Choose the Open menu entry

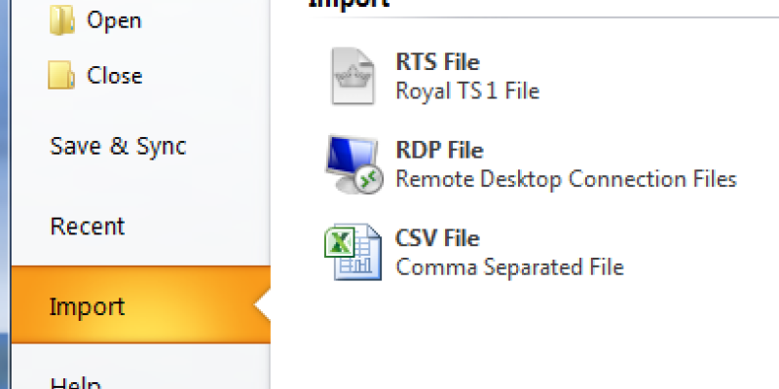(x=114, y=20)
